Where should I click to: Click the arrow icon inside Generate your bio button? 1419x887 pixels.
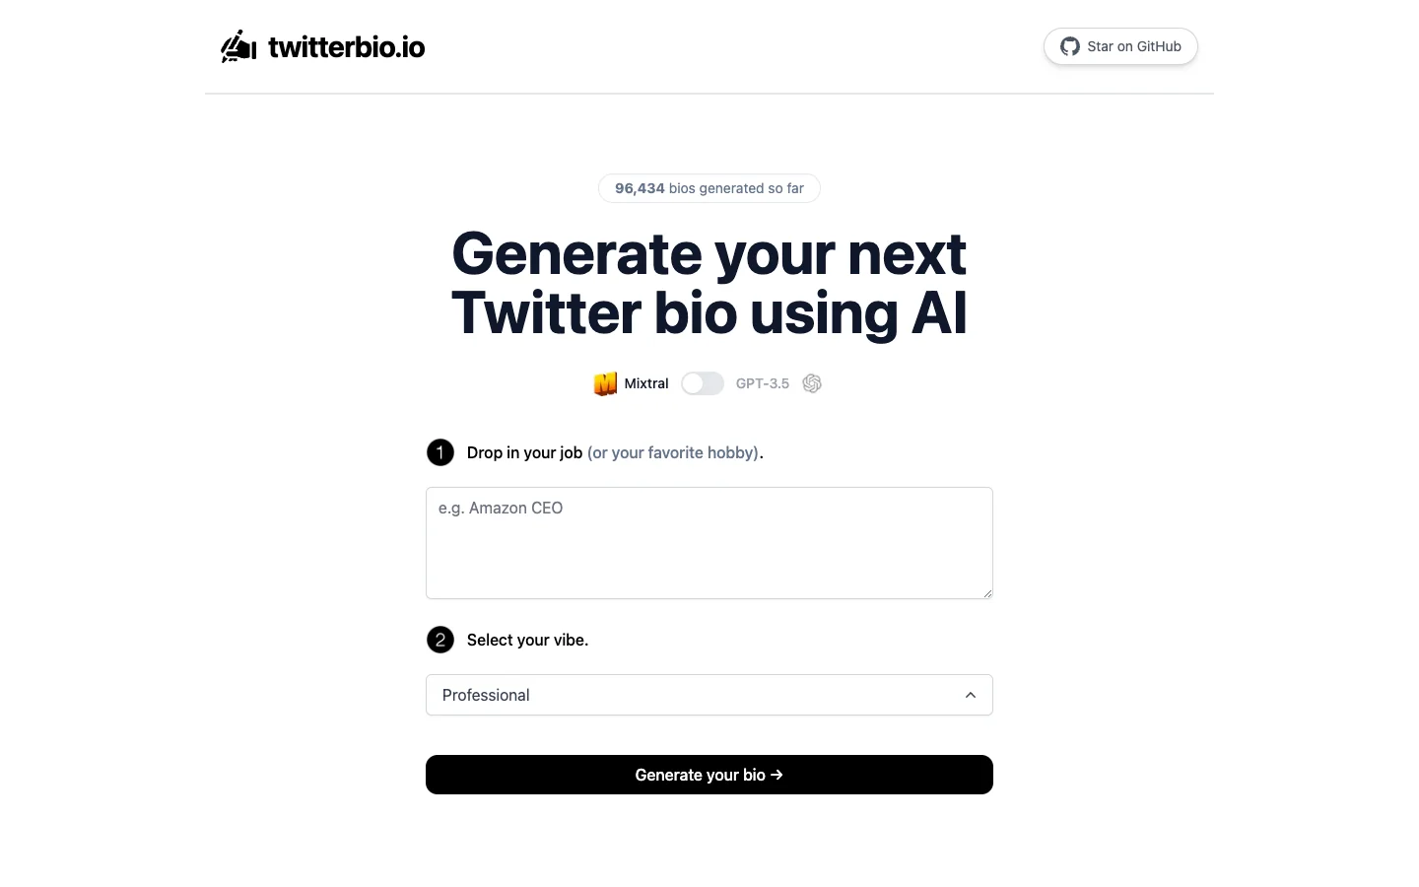pyautogui.click(x=777, y=775)
